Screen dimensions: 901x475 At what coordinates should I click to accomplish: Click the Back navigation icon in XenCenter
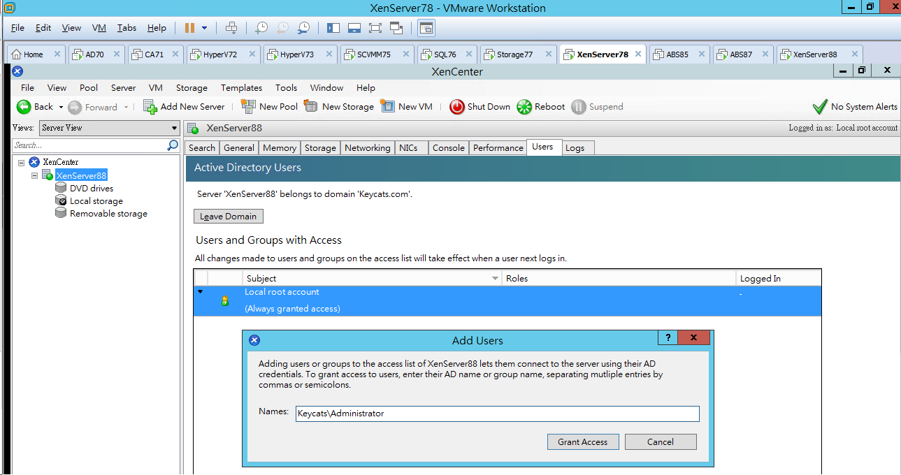coord(24,107)
